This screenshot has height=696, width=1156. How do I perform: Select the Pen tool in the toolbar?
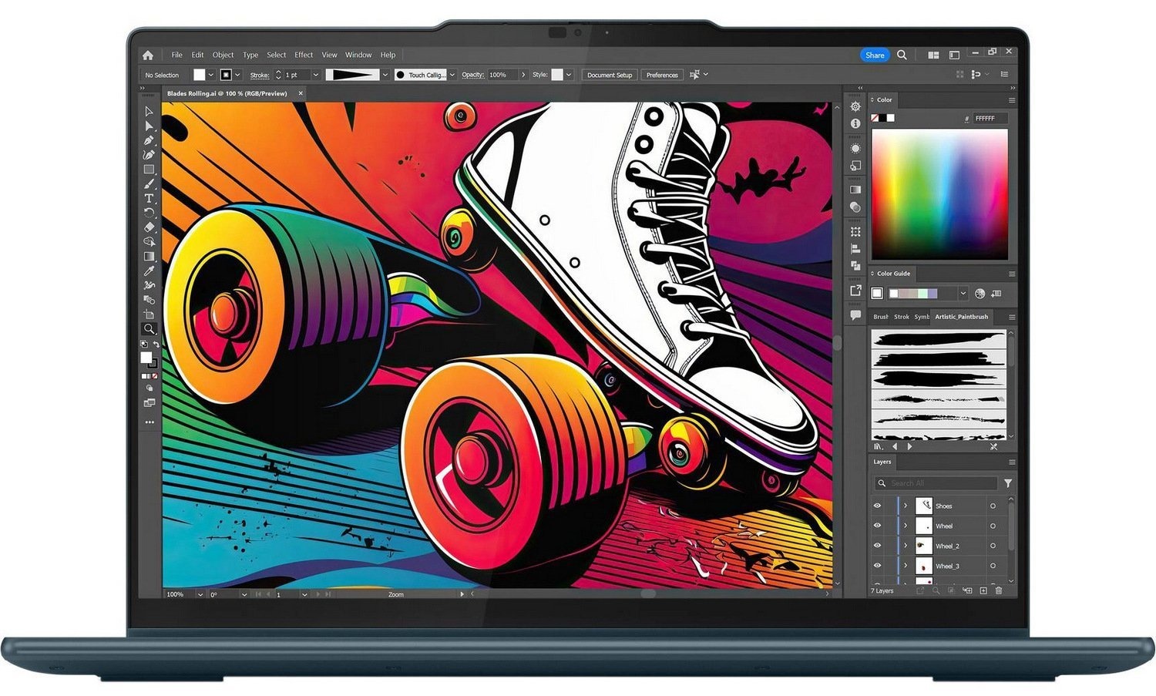click(149, 140)
